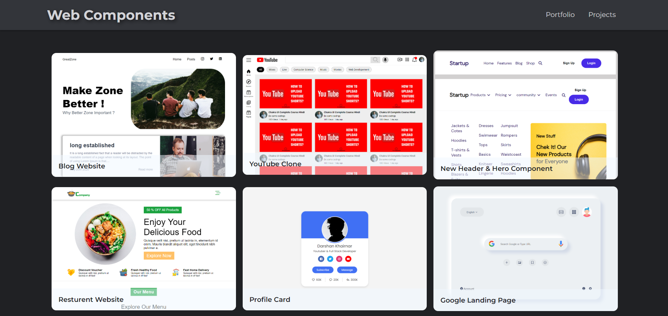Click the Explore Now button in the restaurant preview
Screen dimensions: 668x316
pos(159,256)
